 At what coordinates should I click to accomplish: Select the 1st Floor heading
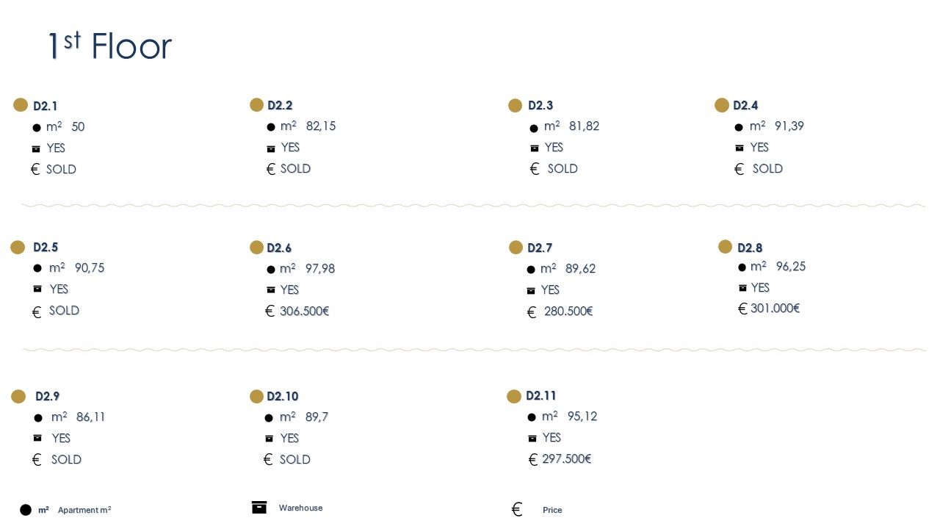point(109,46)
